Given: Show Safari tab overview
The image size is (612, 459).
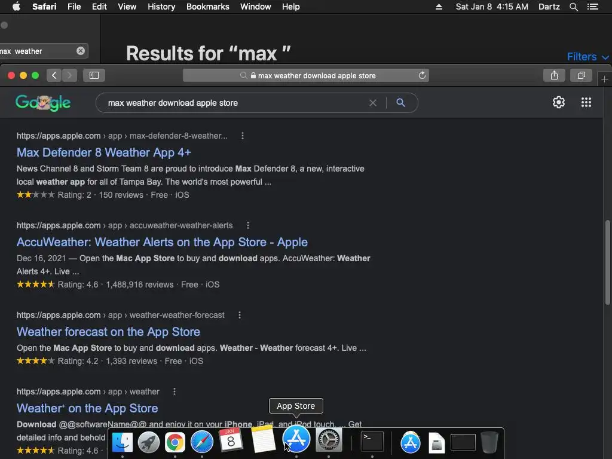Looking at the screenshot, I should coord(581,75).
